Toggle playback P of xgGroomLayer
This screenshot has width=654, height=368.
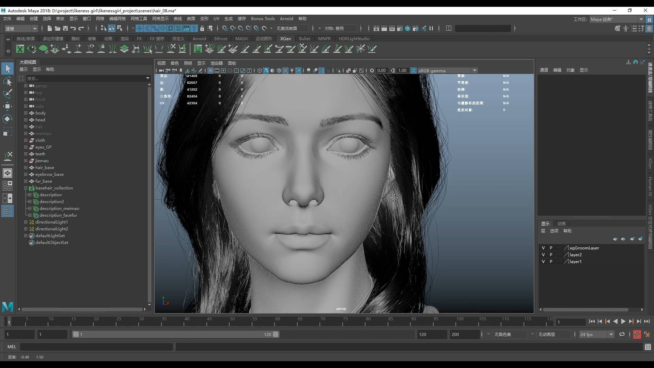pyautogui.click(x=551, y=248)
